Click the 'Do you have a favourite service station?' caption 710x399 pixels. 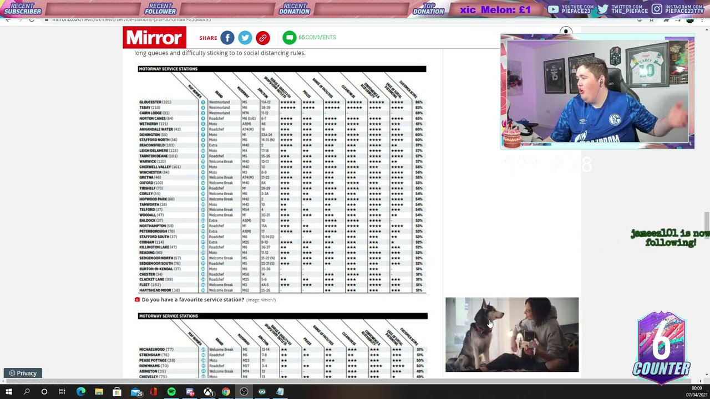[x=192, y=300]
